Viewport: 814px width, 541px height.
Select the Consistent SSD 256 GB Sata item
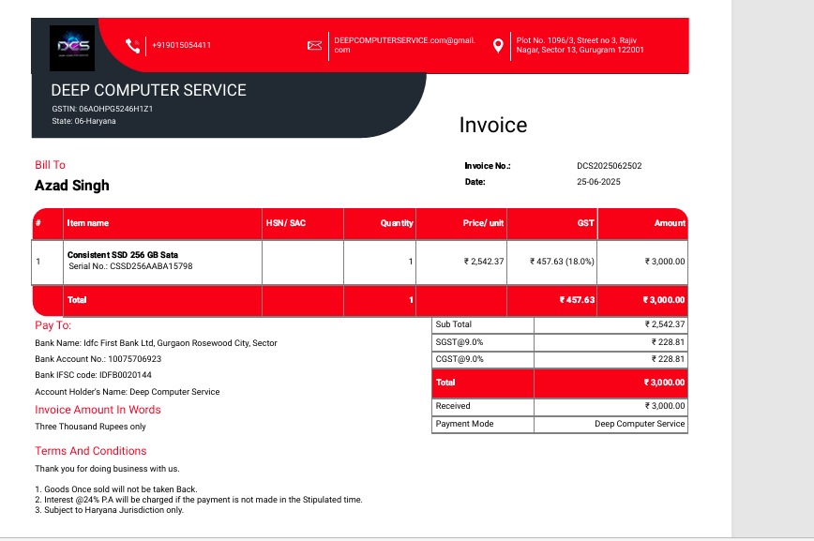click(x=123, y=255)
